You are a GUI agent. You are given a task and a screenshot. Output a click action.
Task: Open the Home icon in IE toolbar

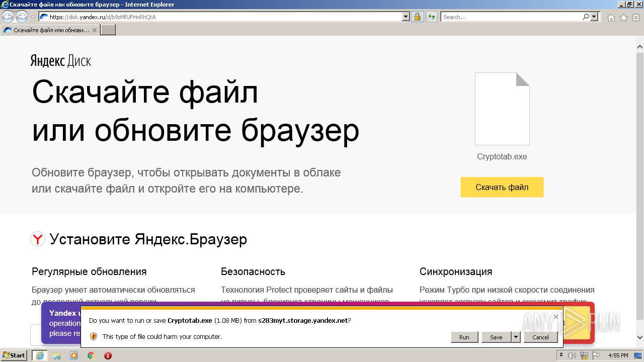click(611, 18)
